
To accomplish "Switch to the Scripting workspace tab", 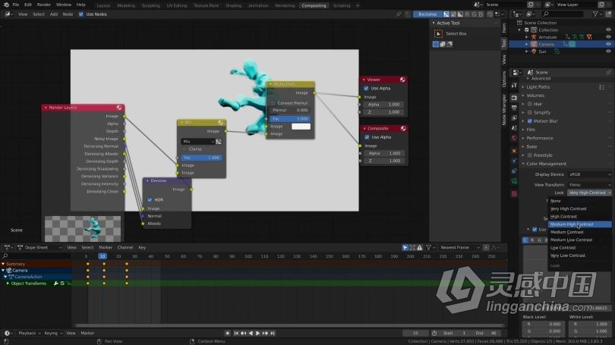I will (x=342, y=5).
